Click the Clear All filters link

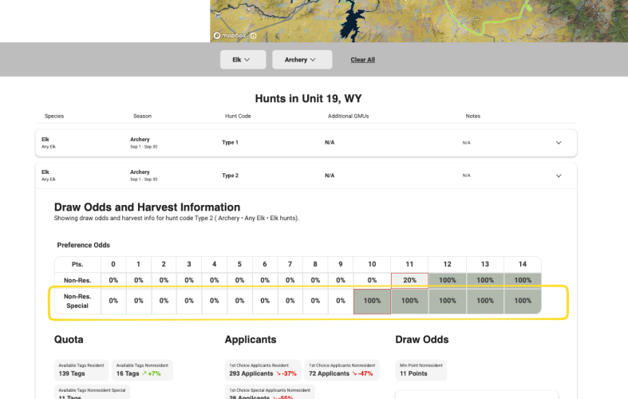click(362, 60)
